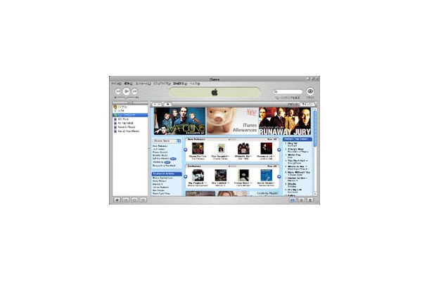This screenshot has width=429, height=281.
Task: Open the Help menu
Action: coord(195,84)
